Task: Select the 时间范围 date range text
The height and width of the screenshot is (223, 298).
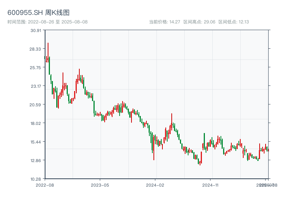Action: 47,22
